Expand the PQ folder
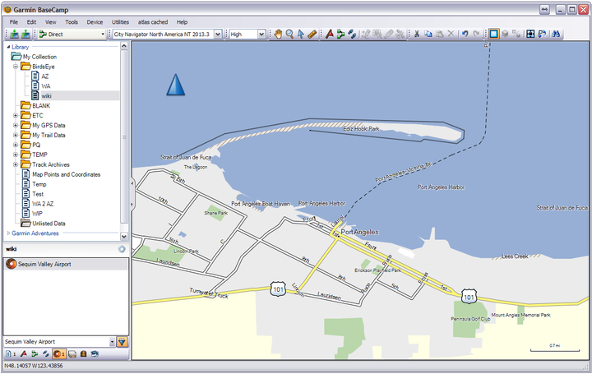This screenshot has width=592, height=374. point(16,145)
